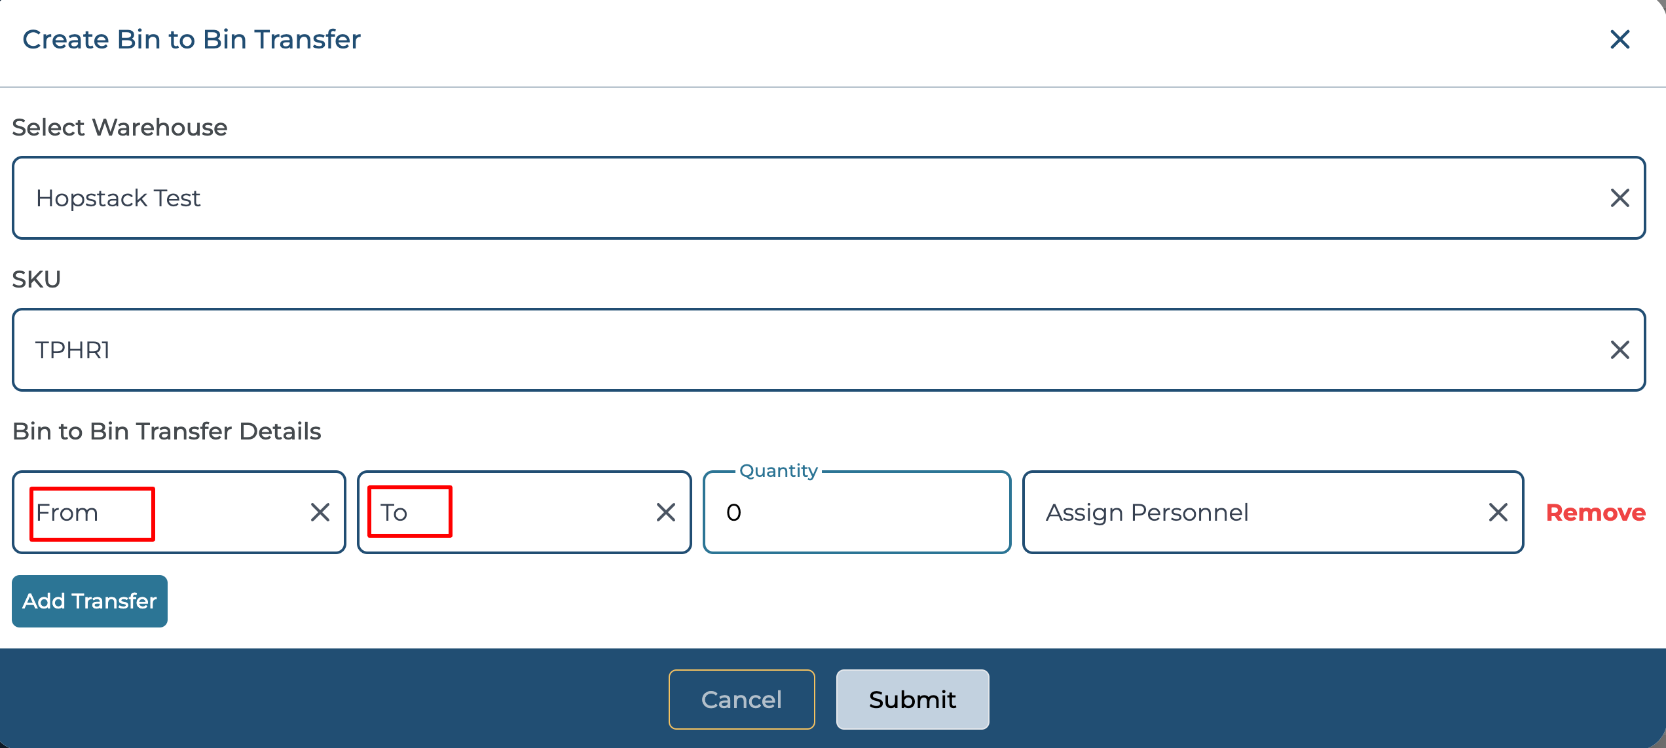1666x748 pixels.
Task: Open the SKU dropdown showing TPHR1
Action: pyautogui.click(x=786, y=350)
